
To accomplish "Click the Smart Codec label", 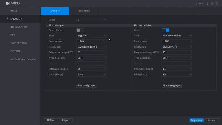I will (x=56, y=30).
